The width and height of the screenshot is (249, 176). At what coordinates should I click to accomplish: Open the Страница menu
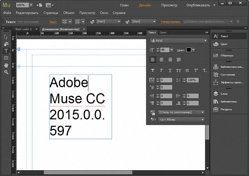click(51, 13)
